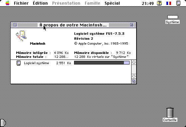Click the "Mémoire totale" label
Viewport: 186px width, 127px height.
click(31, 57)
